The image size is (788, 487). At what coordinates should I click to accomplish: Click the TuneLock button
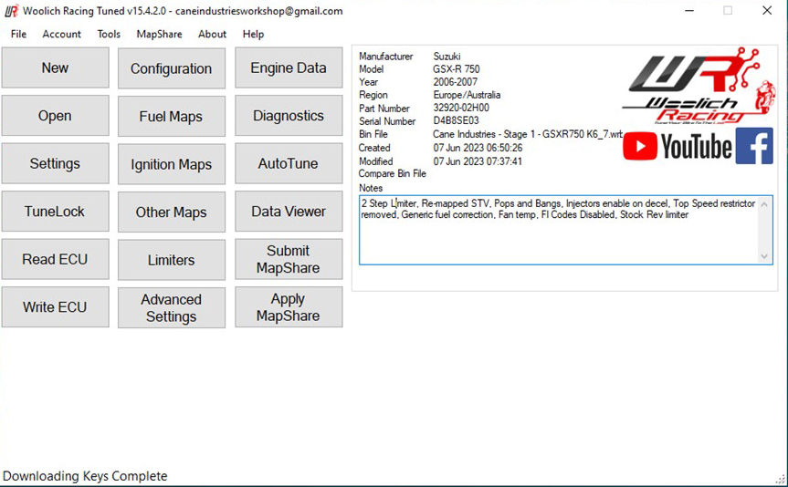click(56, 212)
